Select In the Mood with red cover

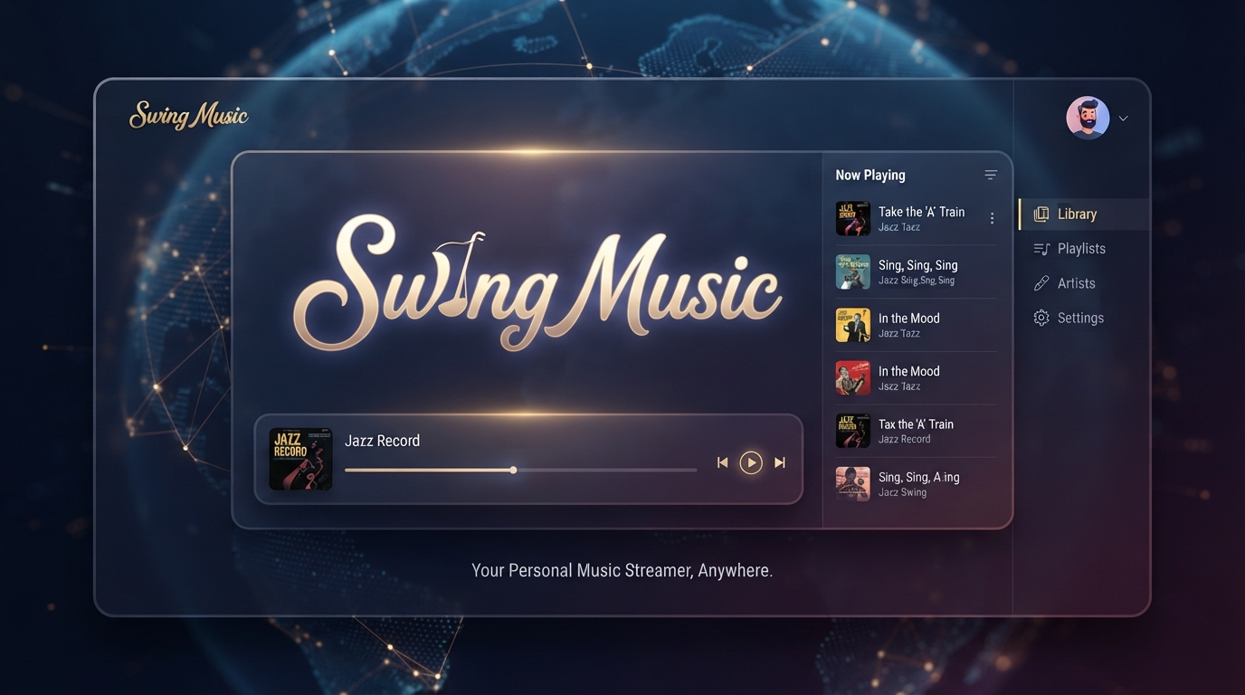(916, 377)
